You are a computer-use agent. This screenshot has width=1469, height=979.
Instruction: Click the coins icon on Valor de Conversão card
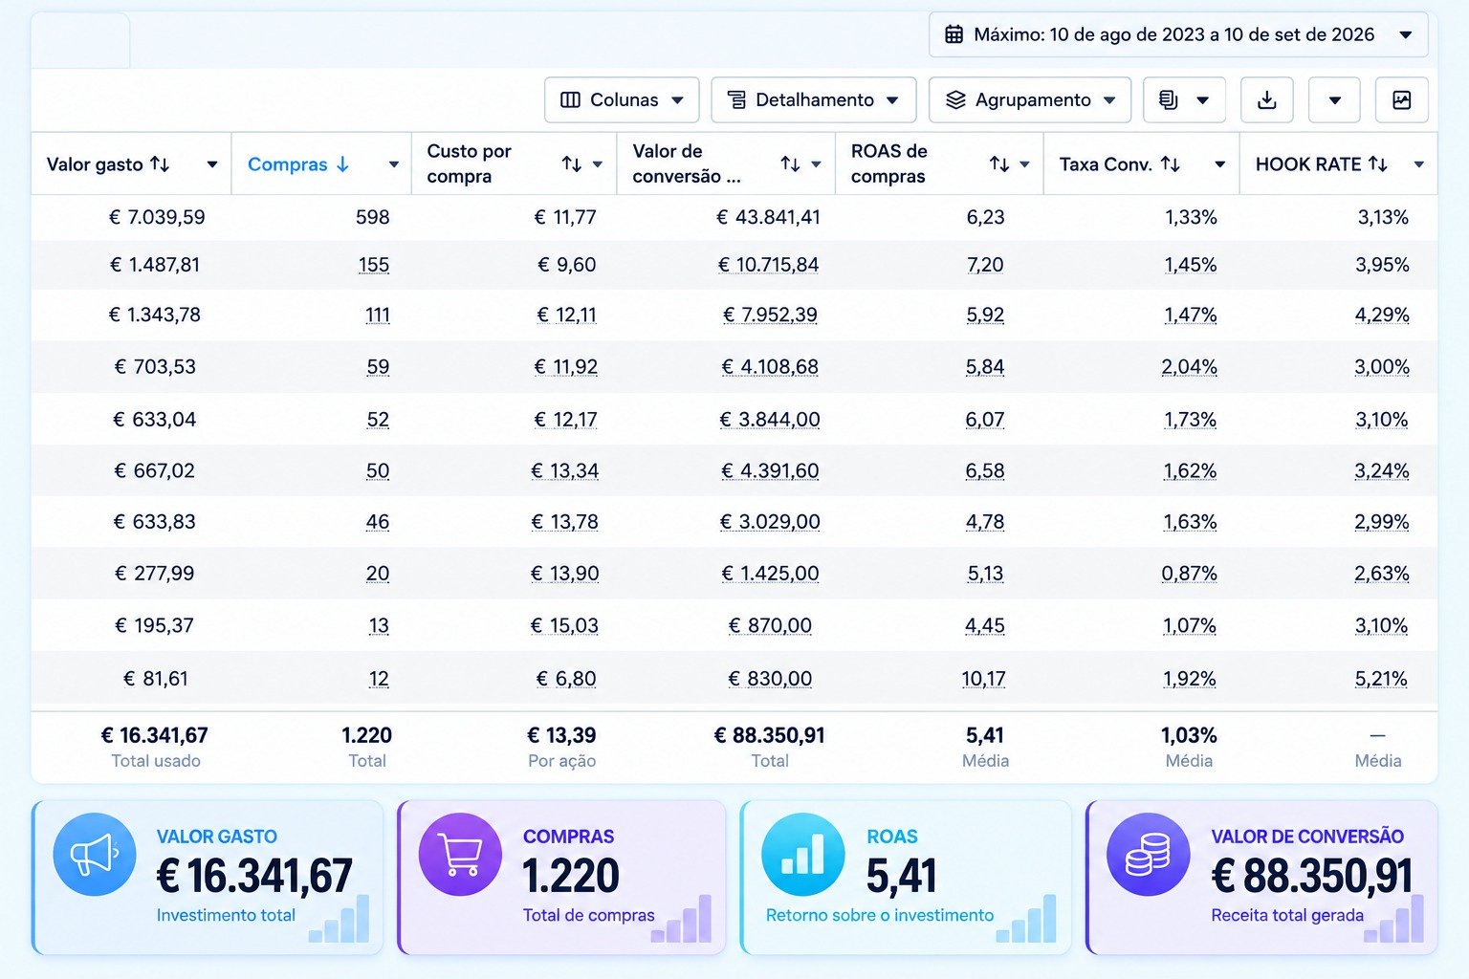point(1148,854)
